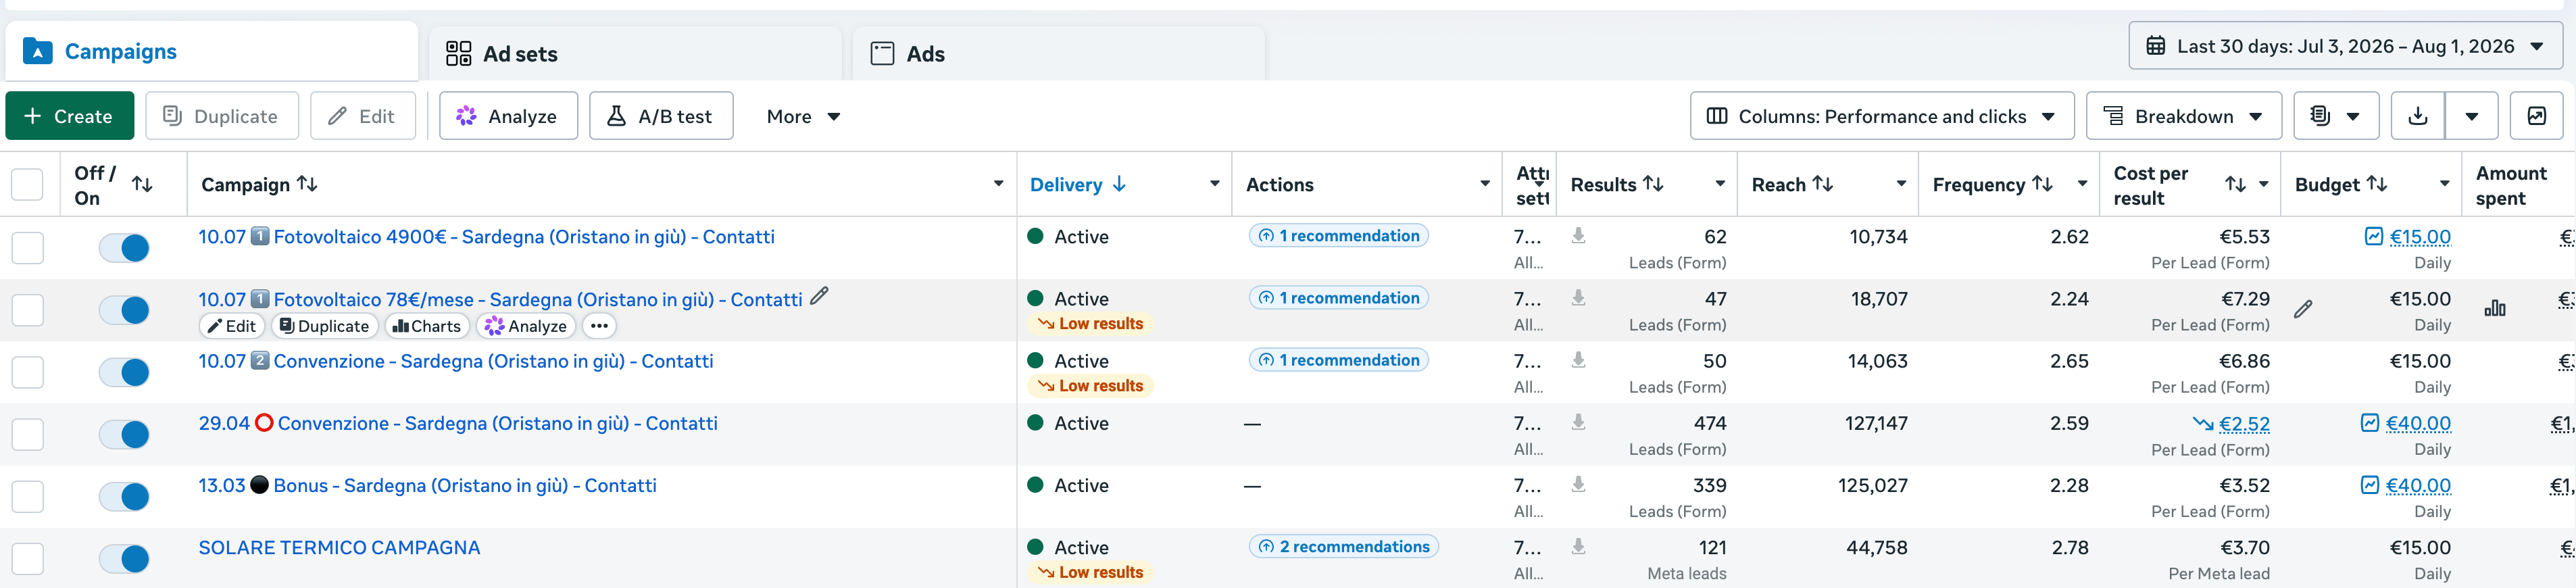Click the €2.52 cost per result link

(x=2243, y=423)
